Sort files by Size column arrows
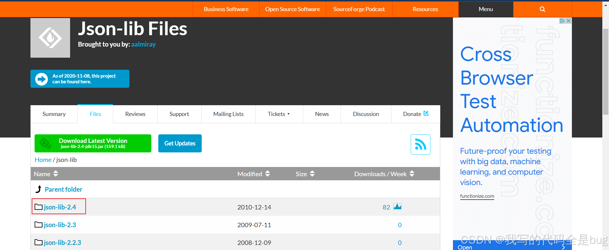 [x=312, y=174]
